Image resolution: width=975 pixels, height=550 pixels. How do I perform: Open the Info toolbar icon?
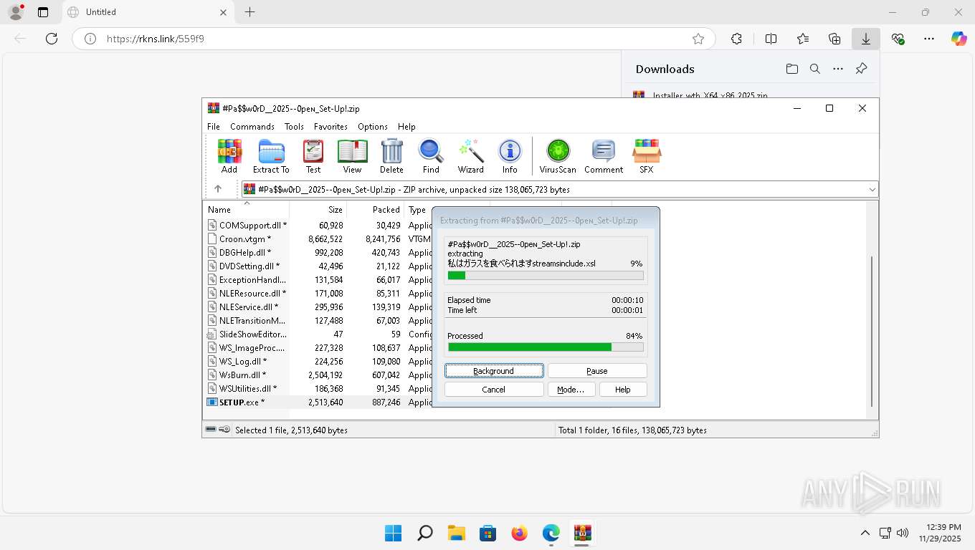(x=510, y=156)
